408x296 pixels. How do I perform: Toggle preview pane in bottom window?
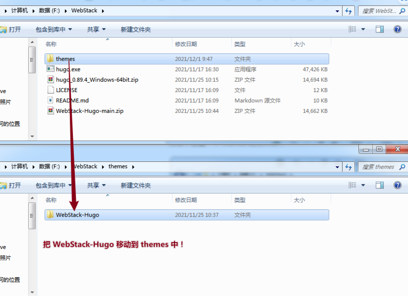click(380, 185)
